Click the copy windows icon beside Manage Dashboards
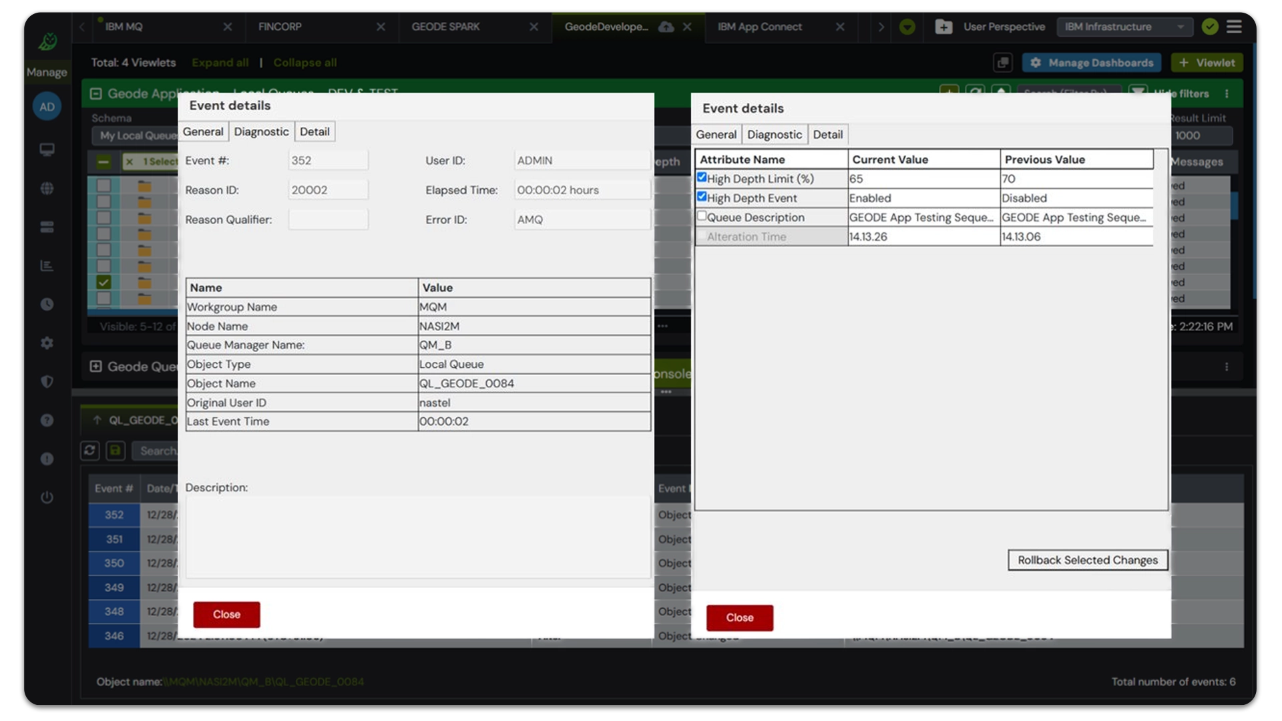1282x721 pixels. (x=1002, y=63)
